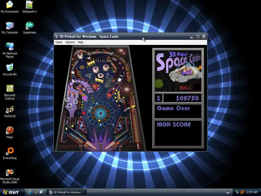
Task: Click the Microsoft Outlook desktop icon
Action: [10, 92]
